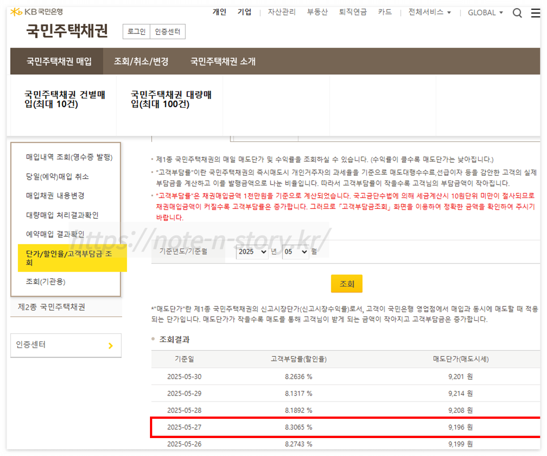Open 대량매입 처리결과확인
Screen dimensions: 547x456
click(62, 215)
